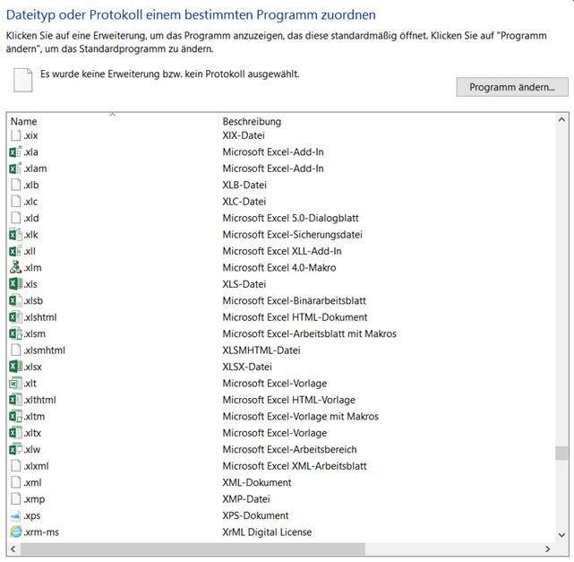574x562 pixels.
Task: Select the blank .xlb file icon
Action: (15, 185)
